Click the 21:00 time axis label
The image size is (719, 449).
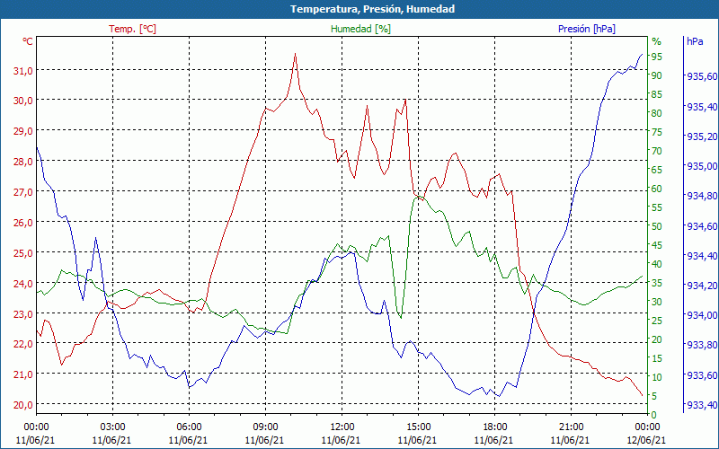click(571, 427)
